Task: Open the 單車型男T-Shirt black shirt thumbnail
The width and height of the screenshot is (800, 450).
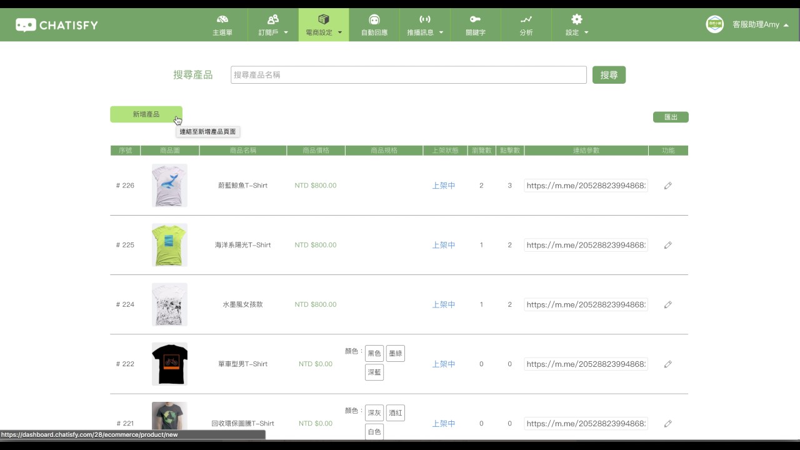Action: click(x=169, y=364)
